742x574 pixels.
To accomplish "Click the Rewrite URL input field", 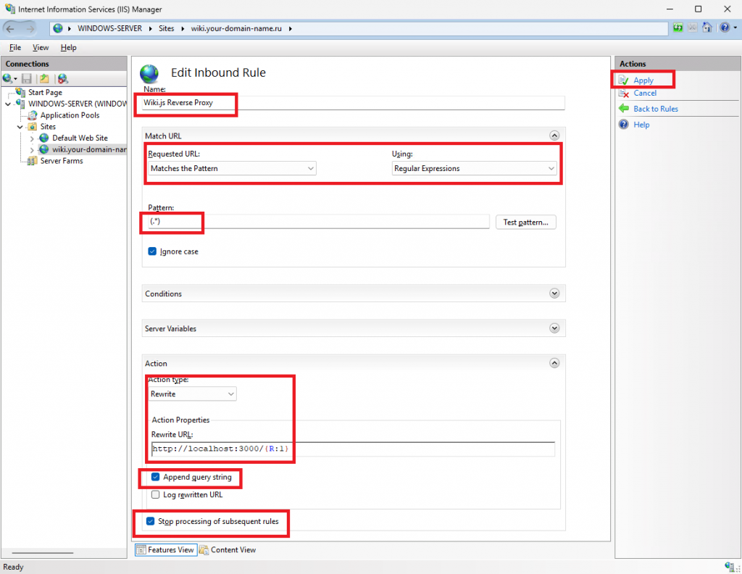I will click(x=353, y=449).
